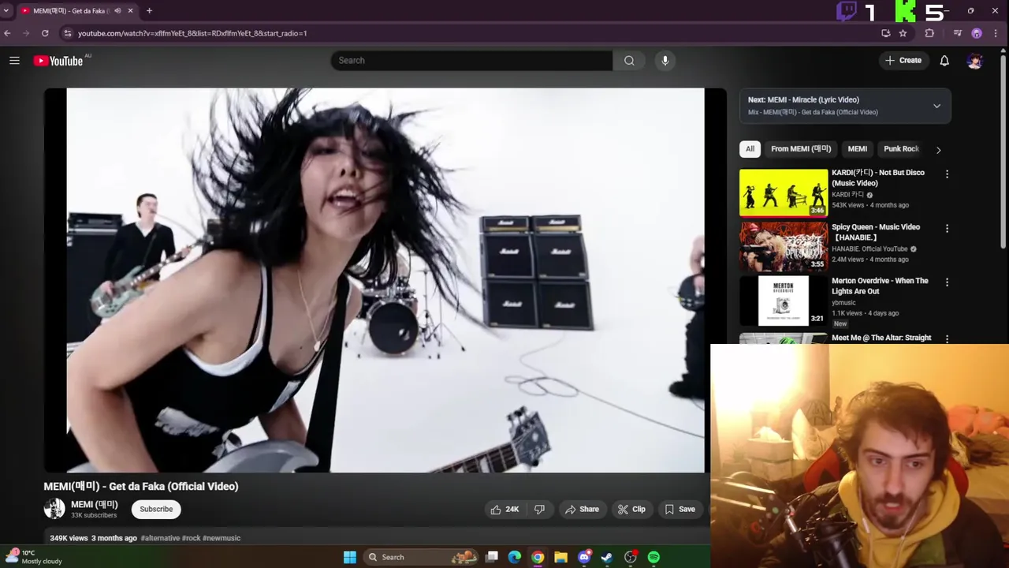This screenshot has height=568, width=1009.
Task: Open options for the Merton Overdrive video
Action: [x=947, y=282]
